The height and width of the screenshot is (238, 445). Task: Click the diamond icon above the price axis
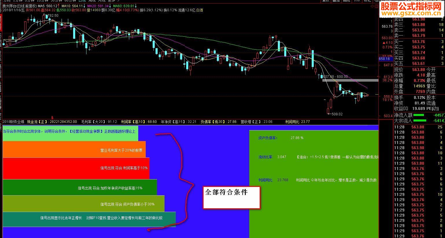click(372, 6)
